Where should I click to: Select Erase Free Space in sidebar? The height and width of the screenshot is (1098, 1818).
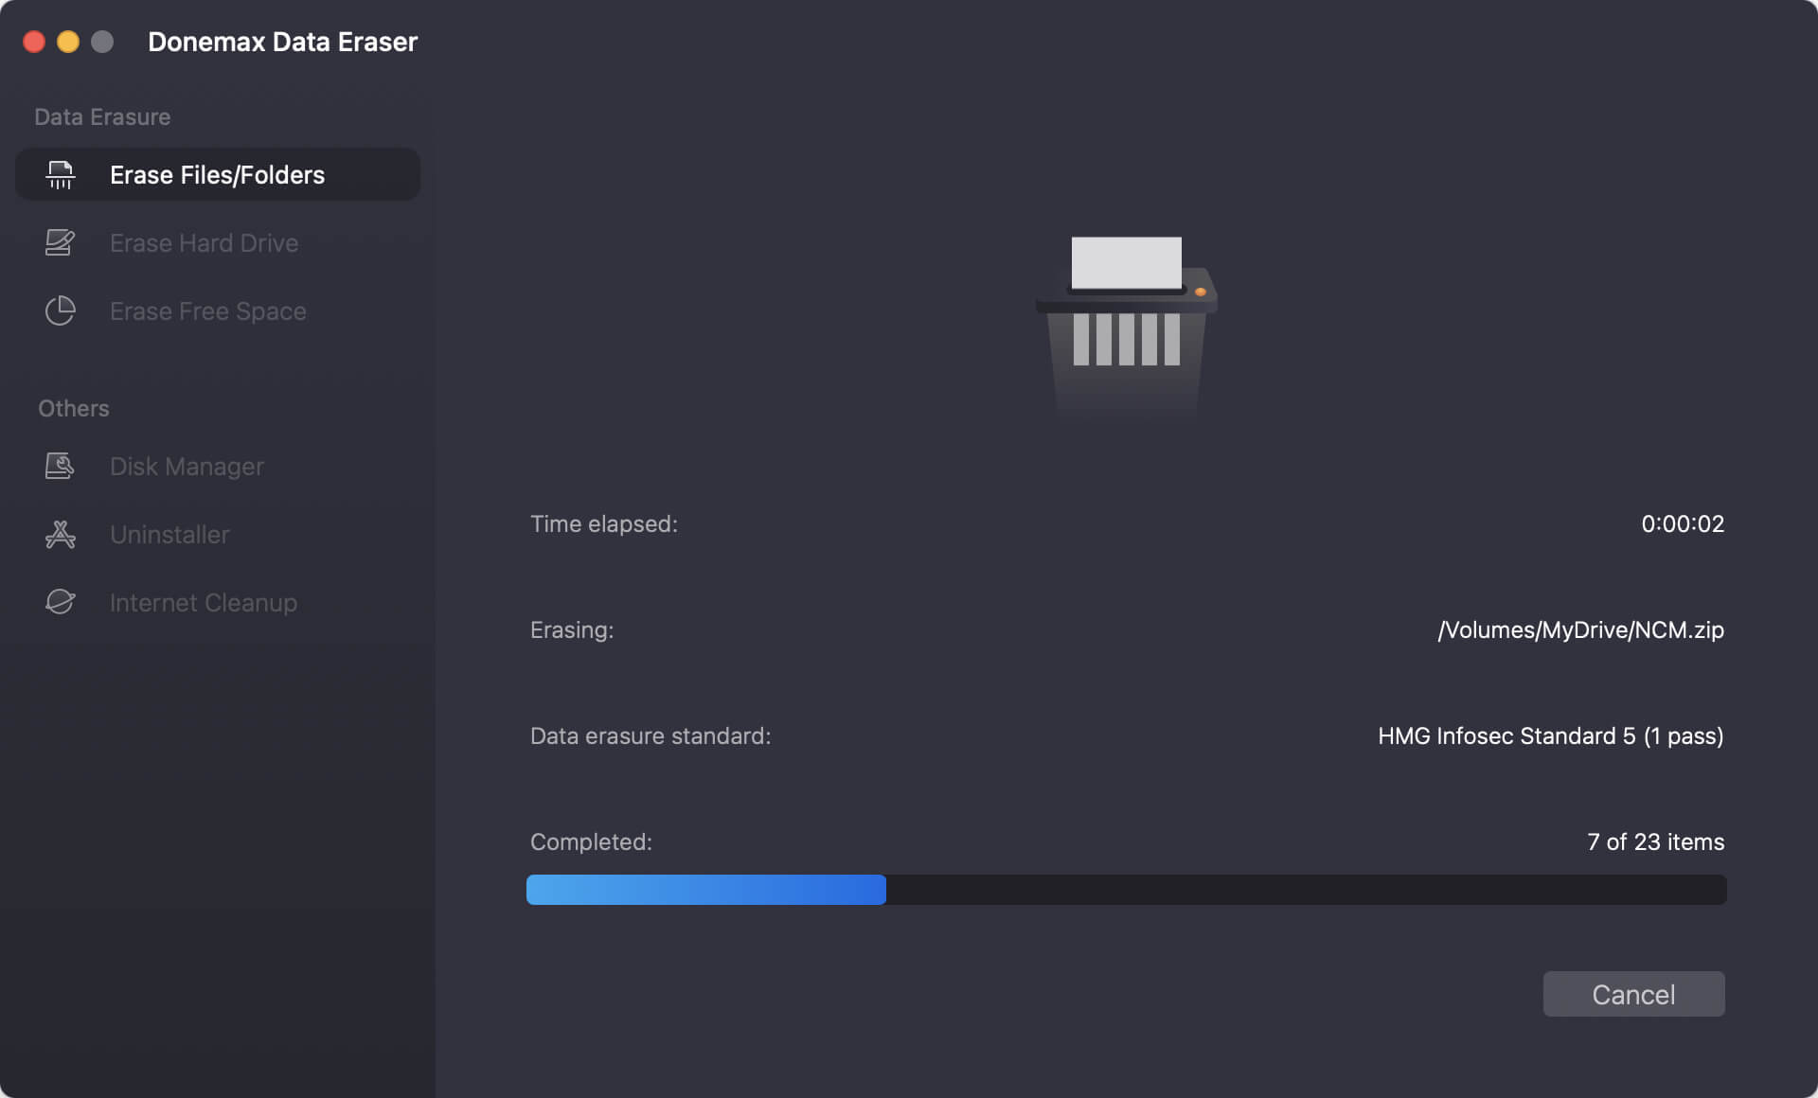218,311
